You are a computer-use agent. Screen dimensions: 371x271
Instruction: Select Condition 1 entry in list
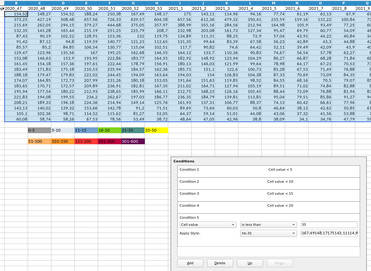pyautogui.click(x=269, y=171)
